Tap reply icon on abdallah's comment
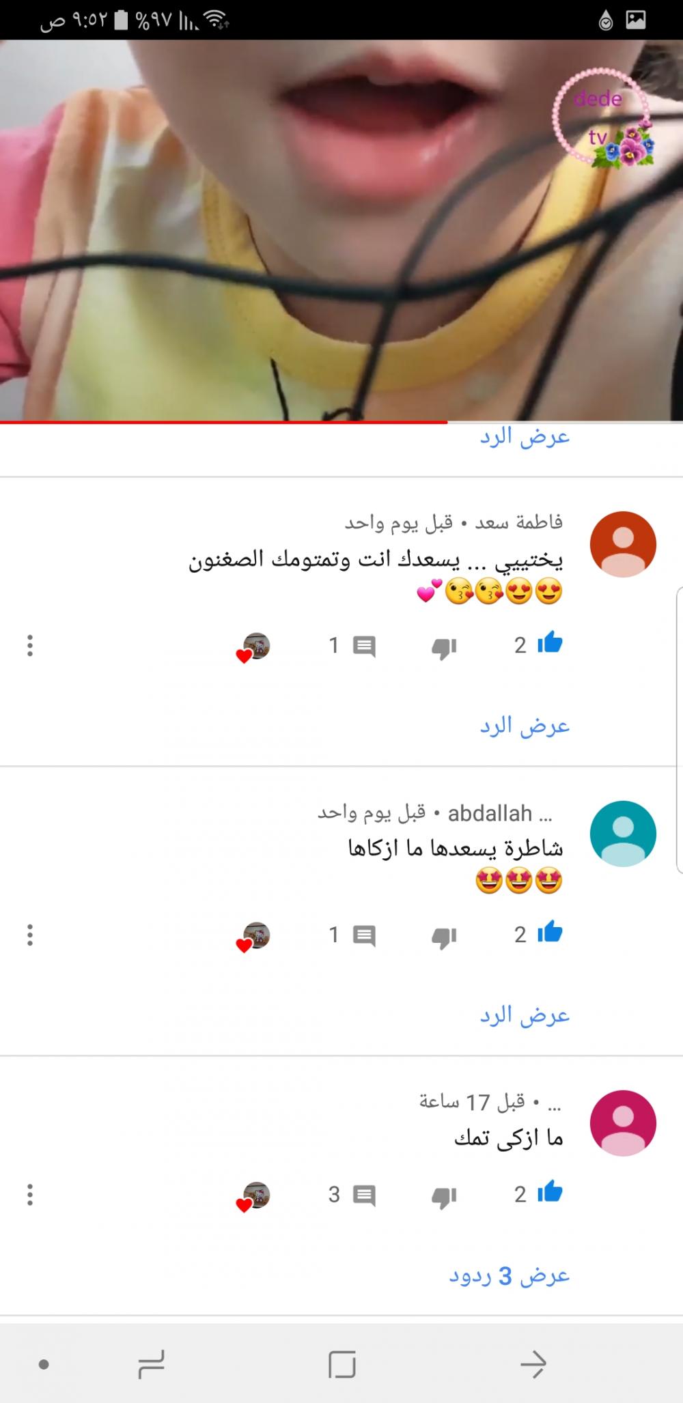This screenshot has height=1403, width=683. coord(364,936)
